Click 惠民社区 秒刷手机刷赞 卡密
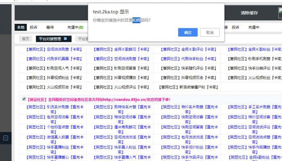 (x=255, y=59)
